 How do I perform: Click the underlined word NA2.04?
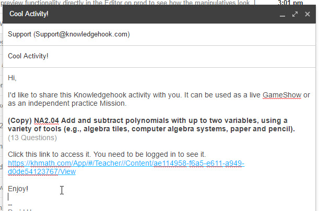(x=46, y=121)
